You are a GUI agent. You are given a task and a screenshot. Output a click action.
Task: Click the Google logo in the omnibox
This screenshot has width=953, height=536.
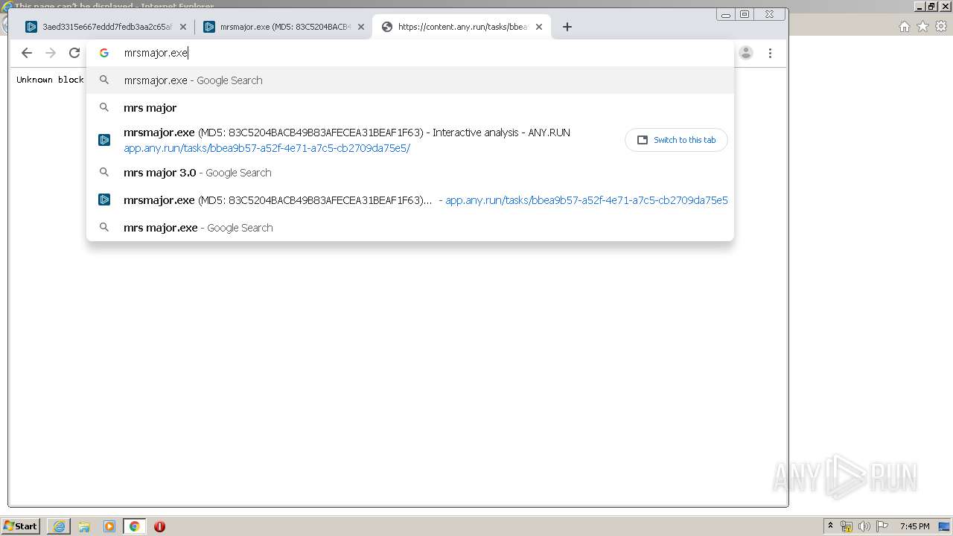[x=104, y=53]
